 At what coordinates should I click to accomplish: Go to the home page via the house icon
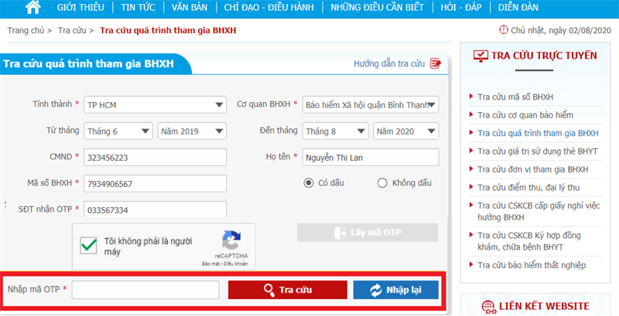click(33, 7)
